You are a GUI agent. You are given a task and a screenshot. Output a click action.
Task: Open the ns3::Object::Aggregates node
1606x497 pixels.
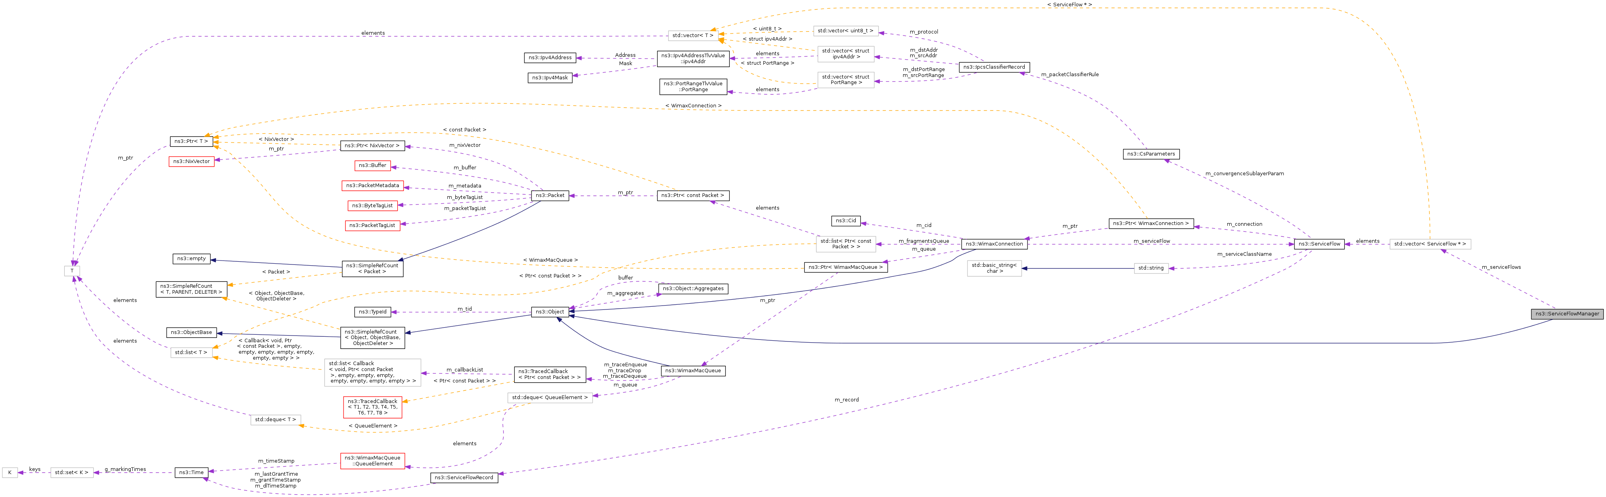pyautogui.click(x=693, y=289)
